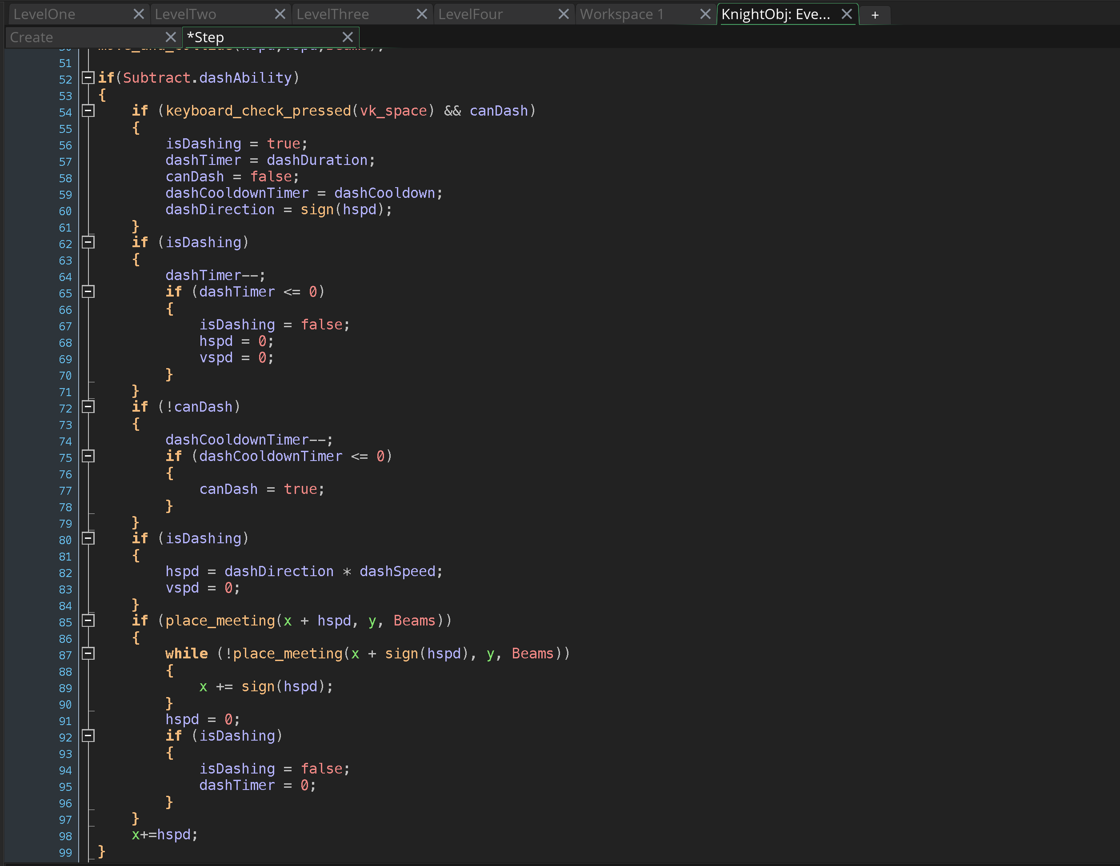The width and height of the screenshot is (1120, 866).
Task: Close the Create event tab
Action: tap(171, 37)
